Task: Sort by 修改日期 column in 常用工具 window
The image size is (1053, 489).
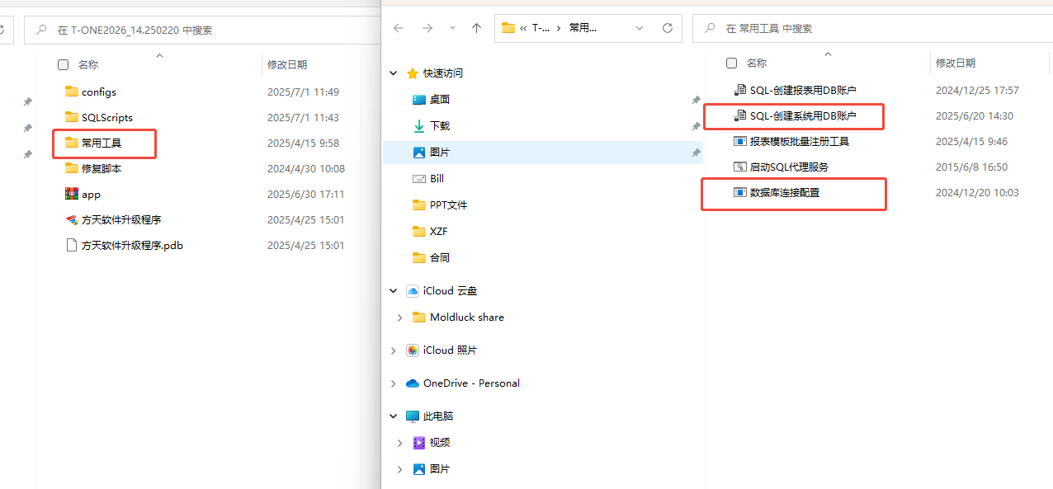Action: click(956, 63)
